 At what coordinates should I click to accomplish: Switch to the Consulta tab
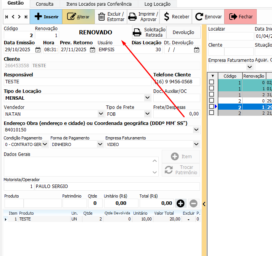(45, 4)
